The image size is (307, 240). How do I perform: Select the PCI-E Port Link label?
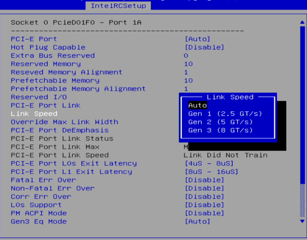46,105
